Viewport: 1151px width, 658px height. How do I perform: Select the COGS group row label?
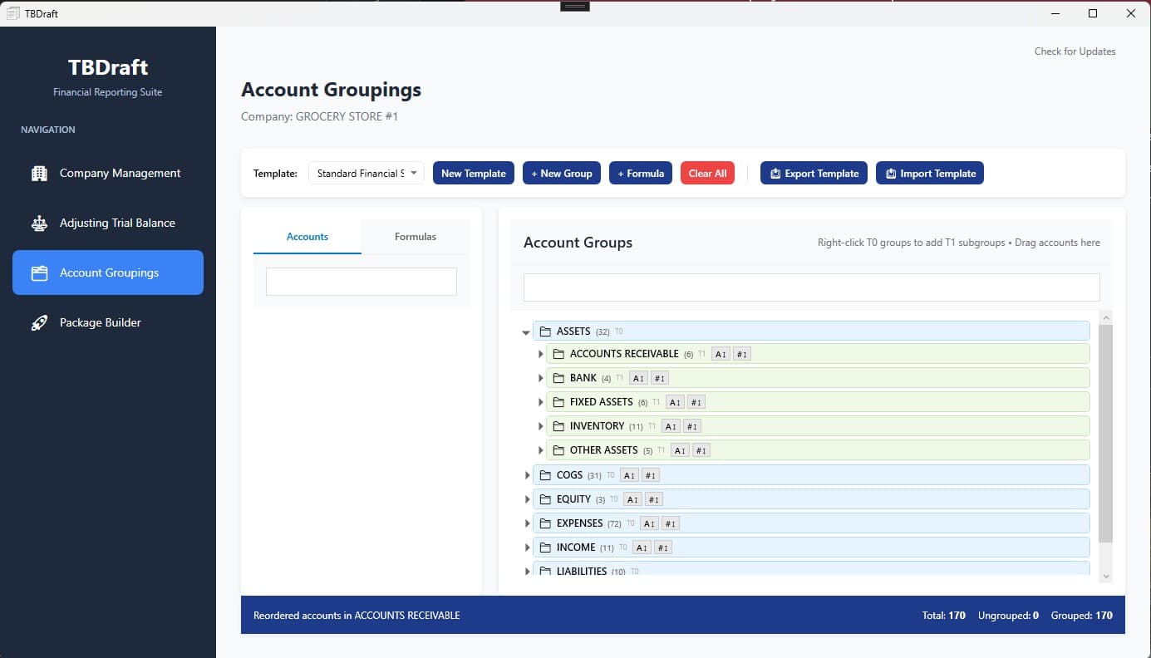tap(569, 475)
